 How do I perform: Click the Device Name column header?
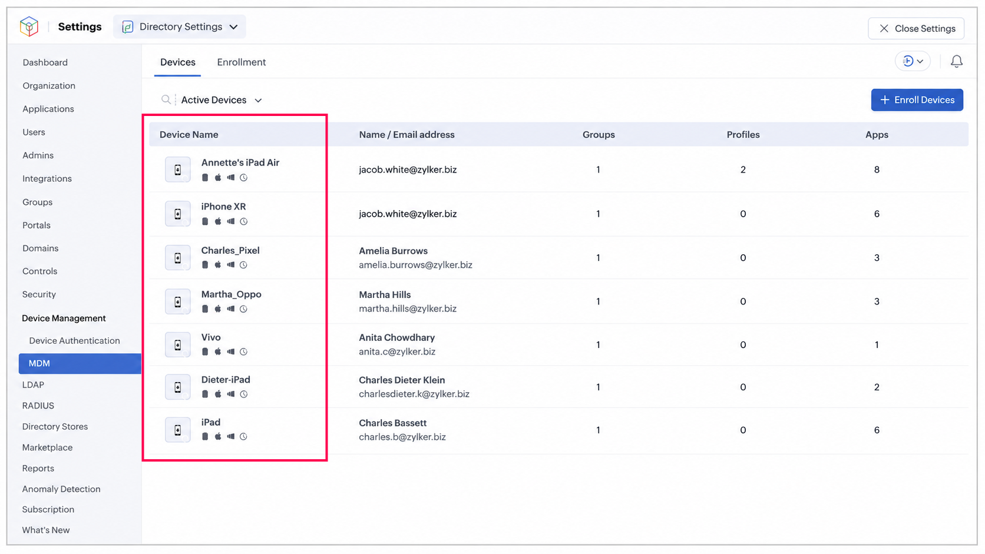click(189, 134)
